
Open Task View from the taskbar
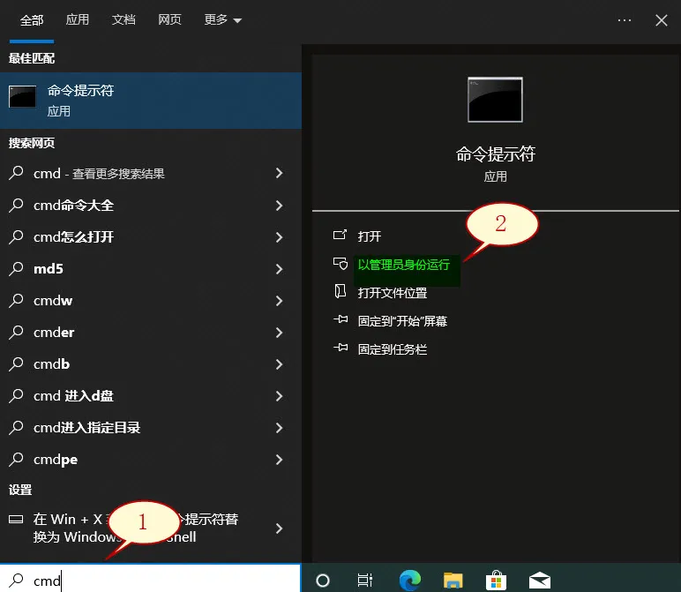[x=364, y=580]
